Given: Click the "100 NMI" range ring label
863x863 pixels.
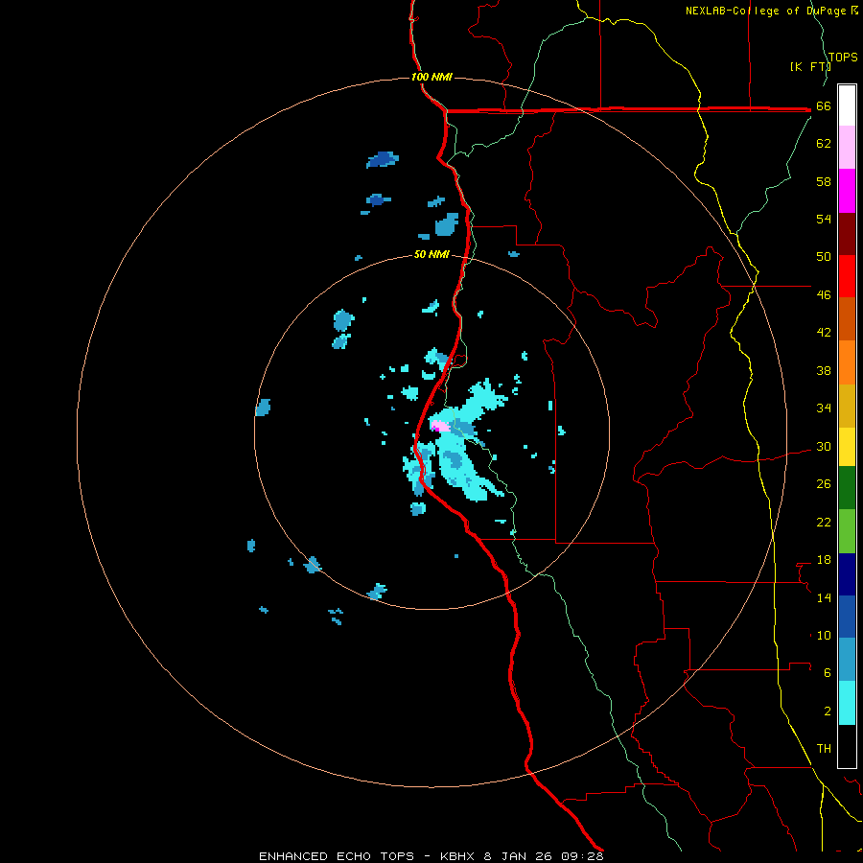Looking at the screenshot, I should (431, 77).
